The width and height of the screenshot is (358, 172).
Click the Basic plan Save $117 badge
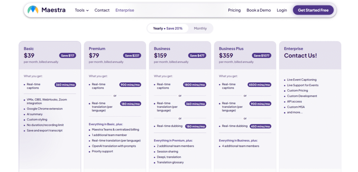coord(67,55)
